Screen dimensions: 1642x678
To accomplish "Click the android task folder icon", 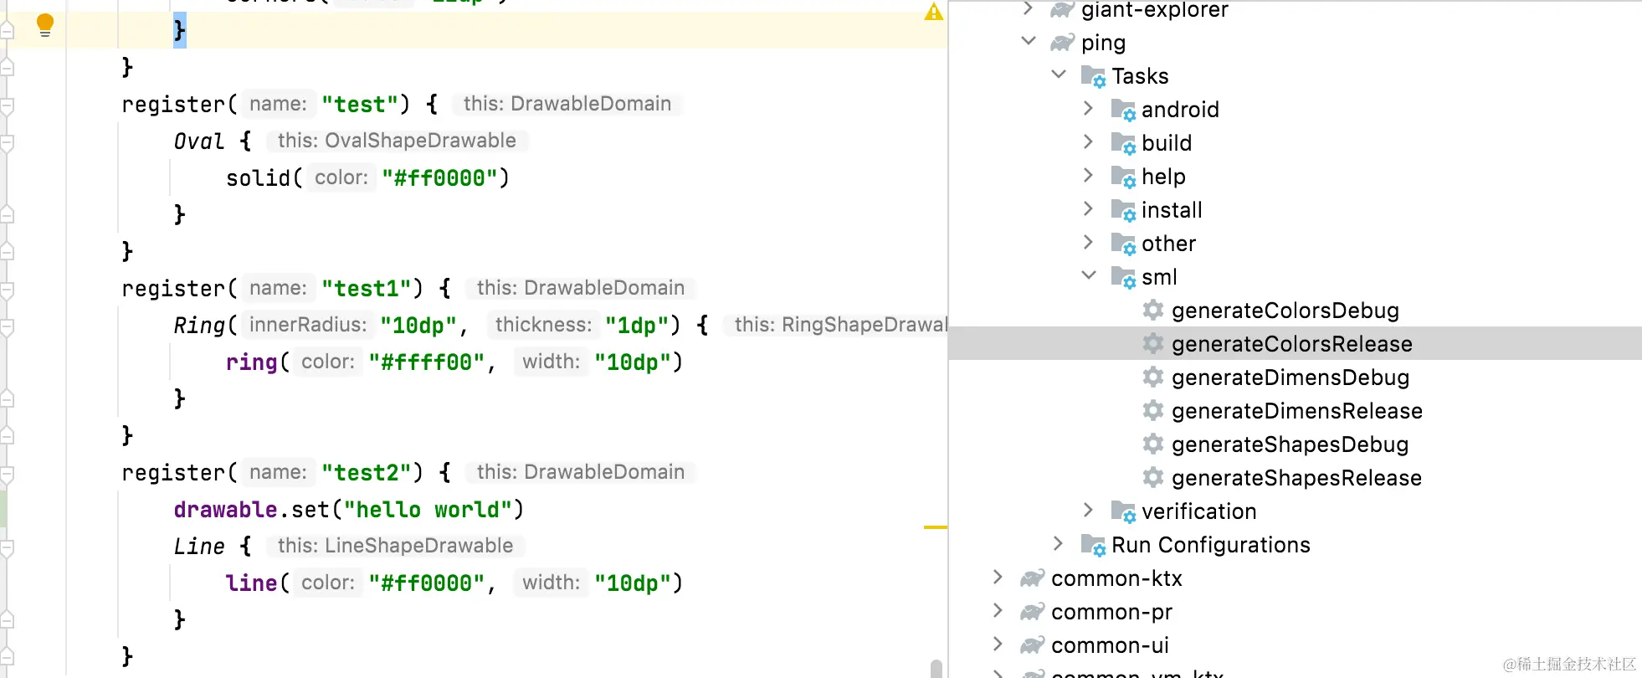I will point(1123,110).
